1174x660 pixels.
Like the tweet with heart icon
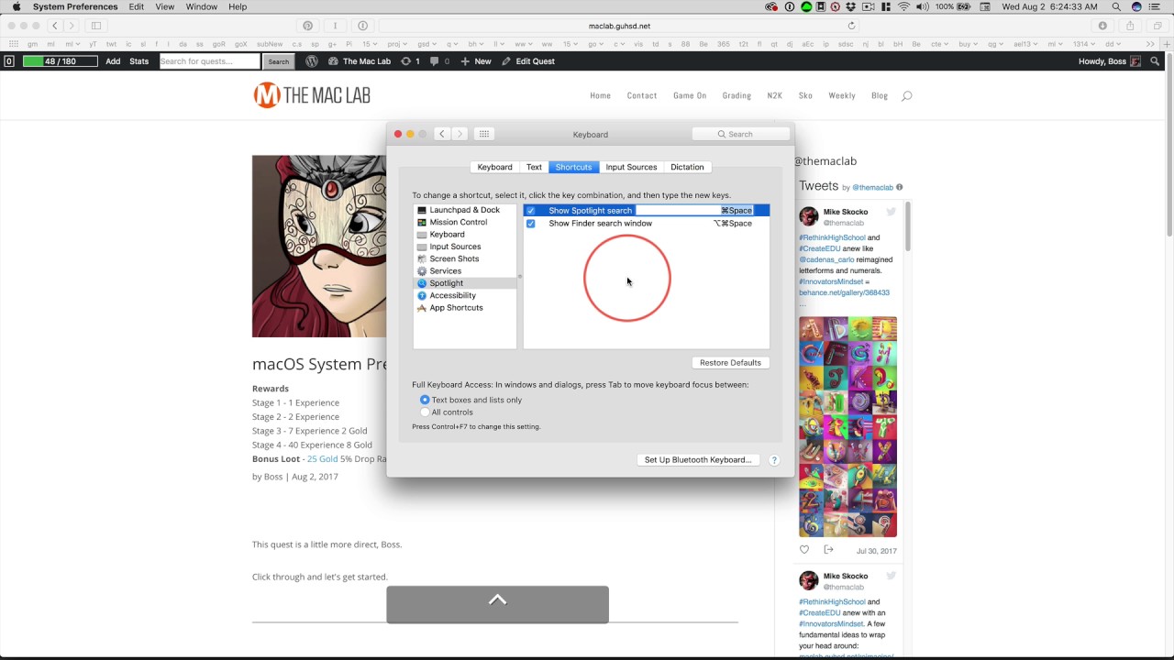804,550
